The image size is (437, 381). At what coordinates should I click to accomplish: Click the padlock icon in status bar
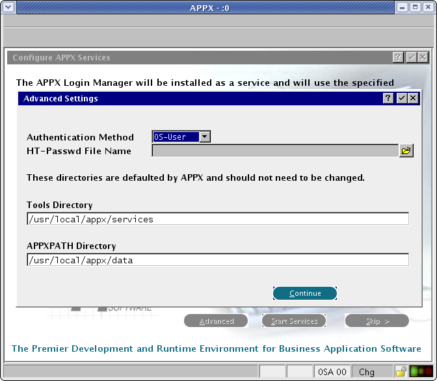point(402,372)
